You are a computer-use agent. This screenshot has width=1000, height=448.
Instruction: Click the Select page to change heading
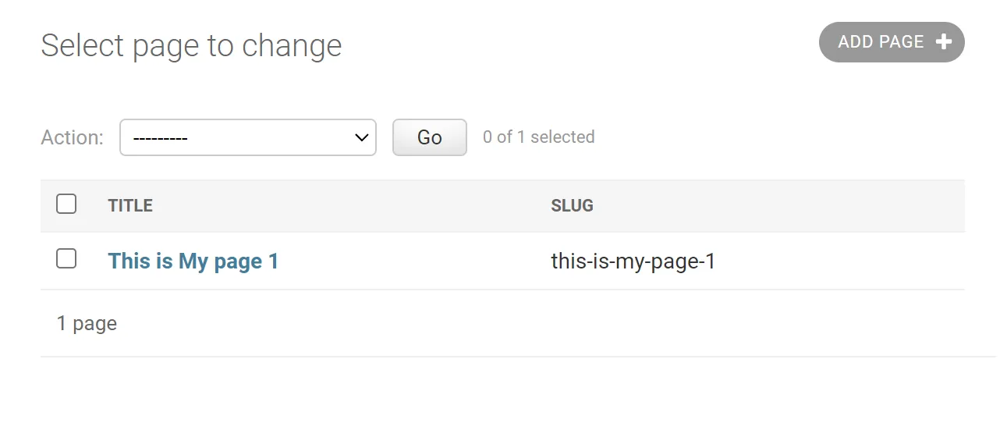191,46
